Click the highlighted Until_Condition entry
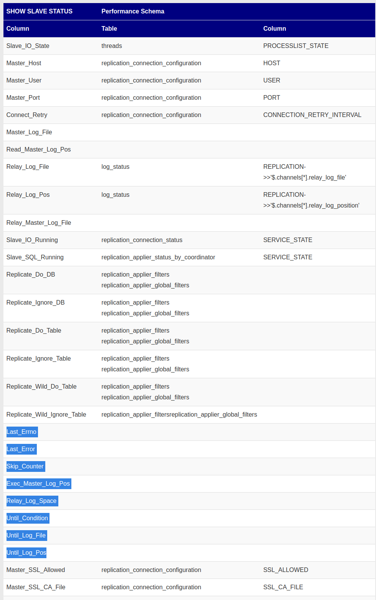This screenshot has height=600, width=376. [x=28, y=518]
